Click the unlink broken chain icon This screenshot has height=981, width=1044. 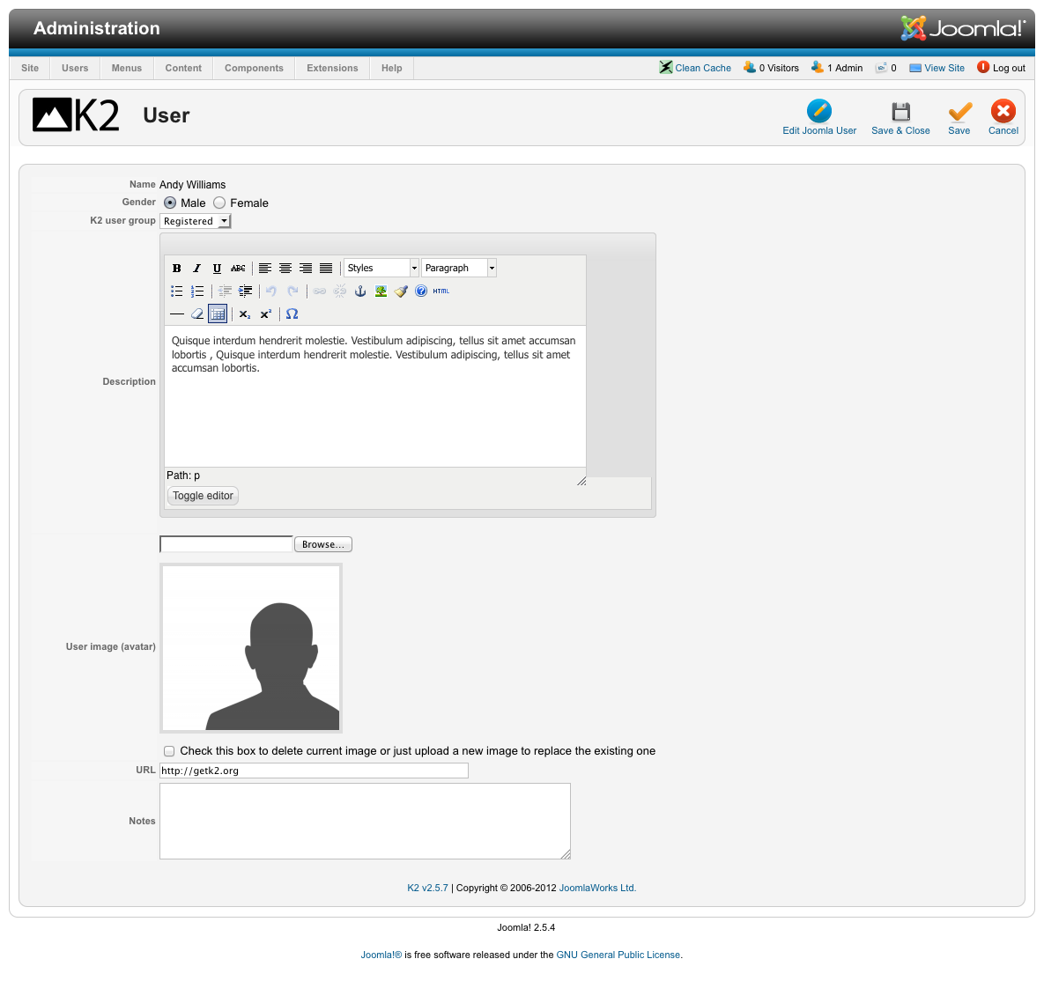point(339,291)
